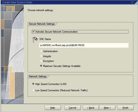Click inside the SNC Name field
The height and width of the screenshot is (112, 138).
point(84,45)
